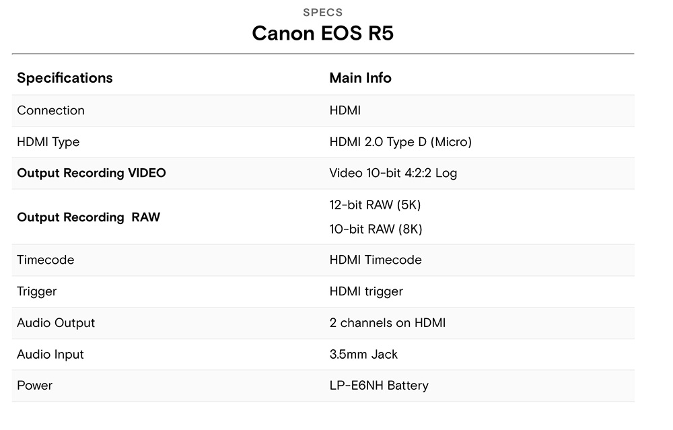This screenshot has width=673, height=430.
Task: Select Video 10-bit 4:2:2 Log text
Action: pos(393,173)
